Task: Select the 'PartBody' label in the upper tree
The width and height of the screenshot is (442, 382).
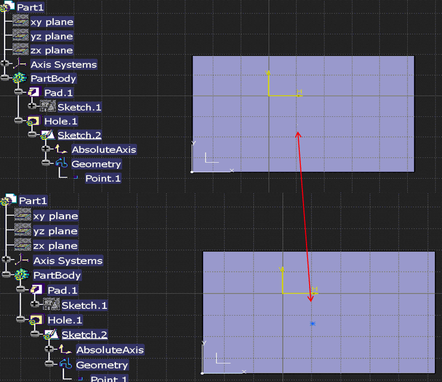Action: click(x=53, y=78)
